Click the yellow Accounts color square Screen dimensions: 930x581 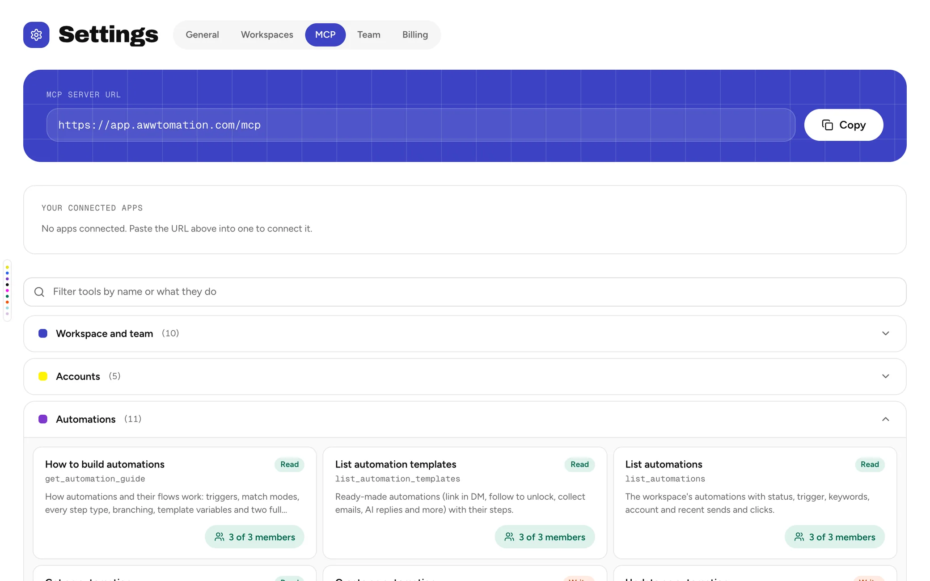tap(43, 376)
